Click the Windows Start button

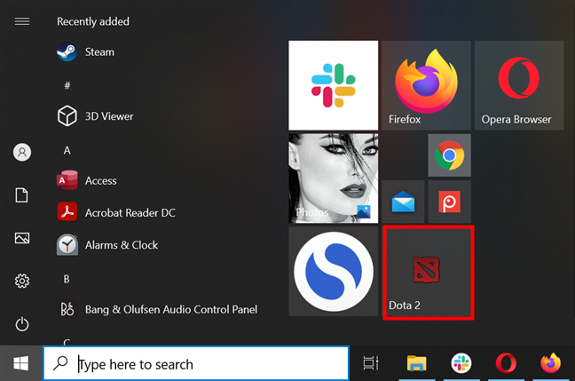pyautogui.click(x=21, y=363)
